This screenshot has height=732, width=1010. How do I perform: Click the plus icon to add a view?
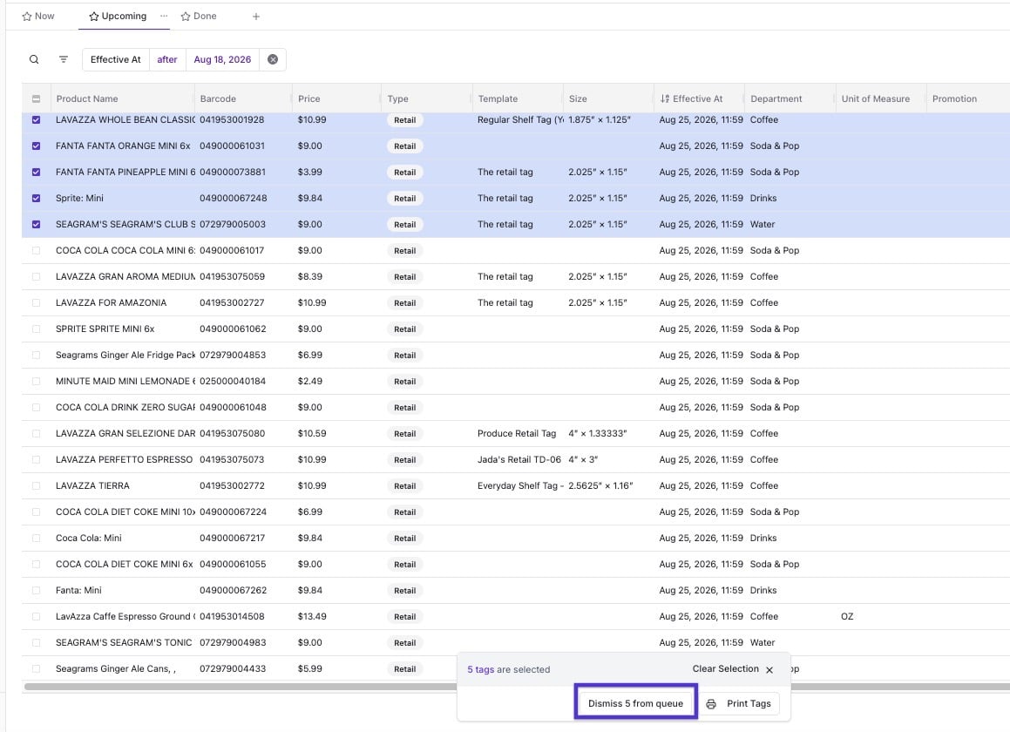coord(255,16)
